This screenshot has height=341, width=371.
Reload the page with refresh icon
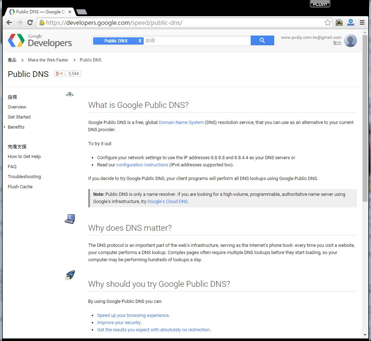pos(30,22)
